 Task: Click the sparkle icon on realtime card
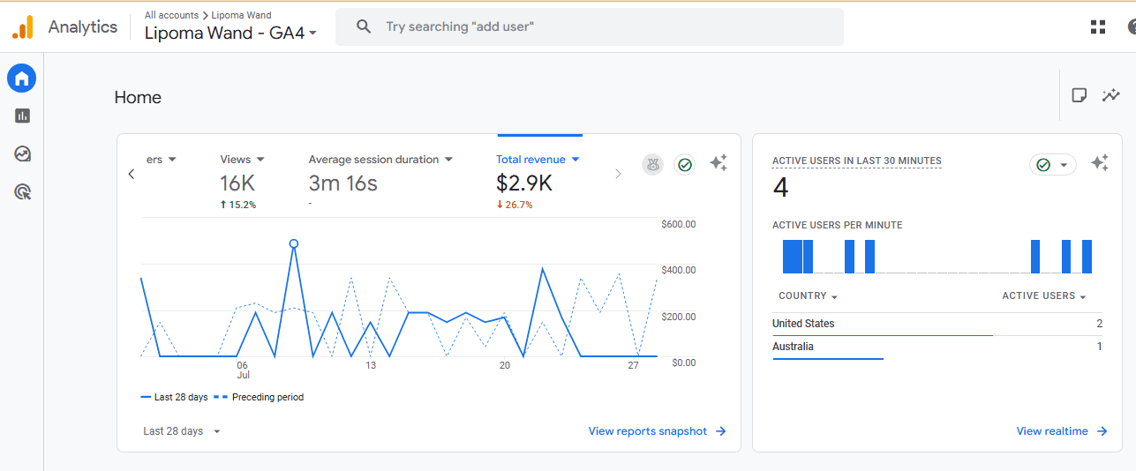(x=1100, y=163)
